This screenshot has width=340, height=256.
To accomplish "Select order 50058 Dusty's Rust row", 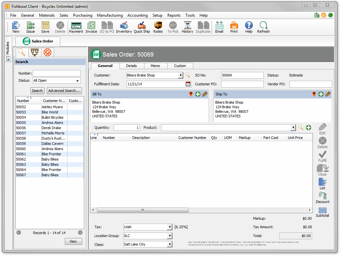I will [x=50, y=138].
